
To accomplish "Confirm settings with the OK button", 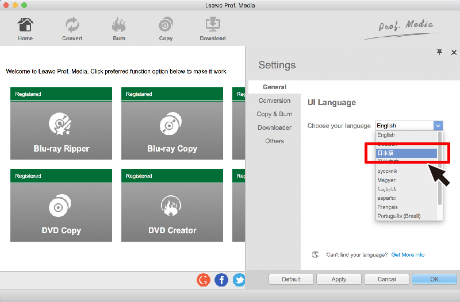I will [434, 279].
